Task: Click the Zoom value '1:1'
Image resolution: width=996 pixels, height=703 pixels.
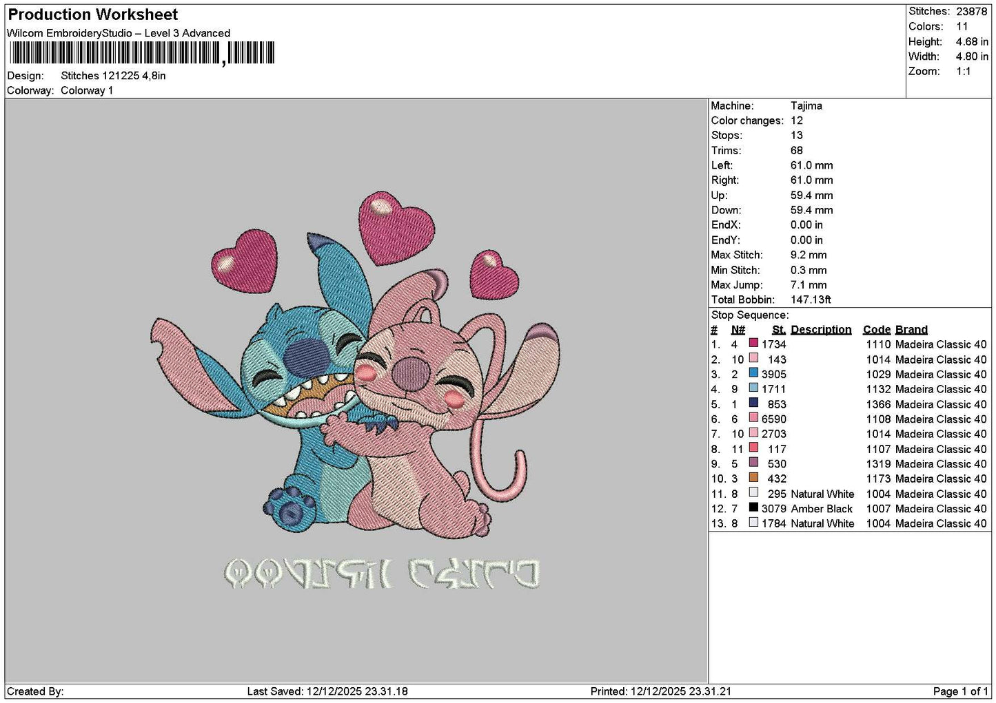Action: [964, 72]
